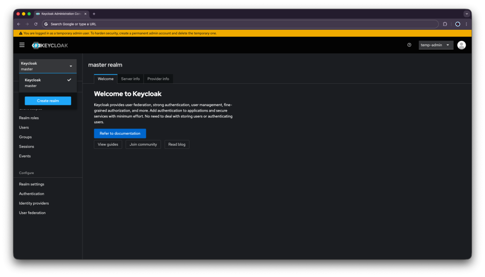Click the user avatar icon
This screenshot has width=485, height=277.
point(461,45)
